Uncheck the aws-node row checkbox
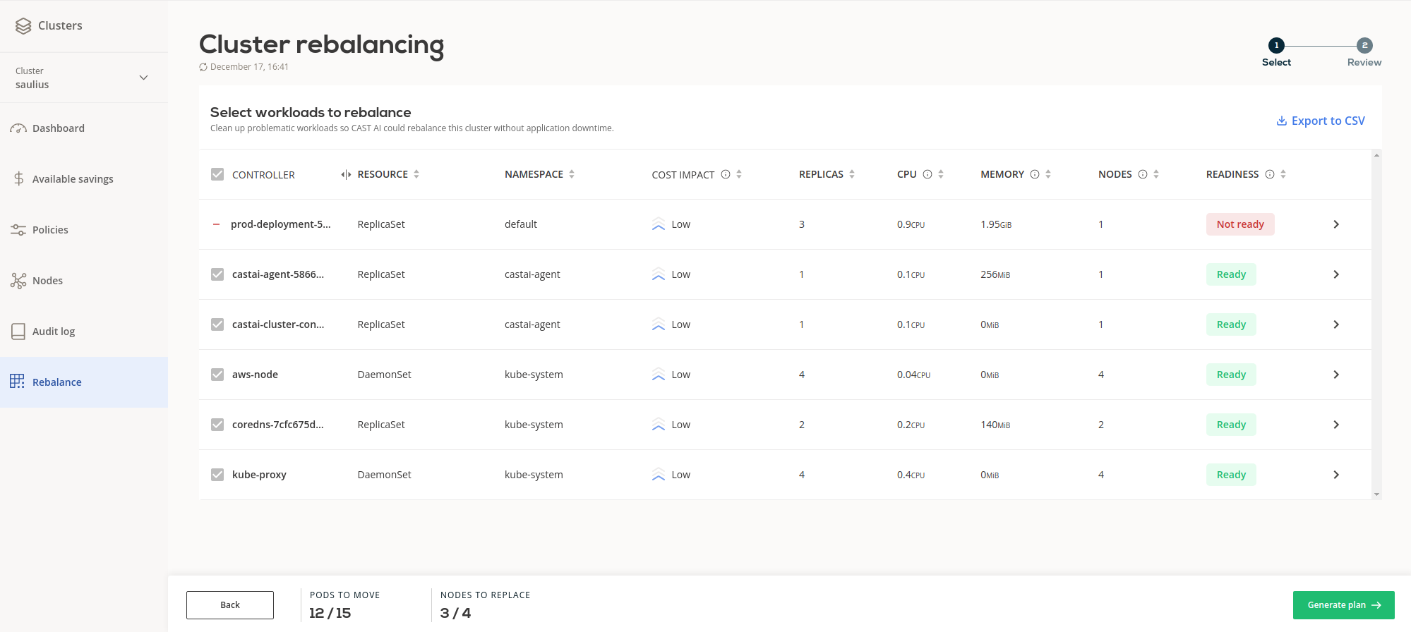 point(217,375)
